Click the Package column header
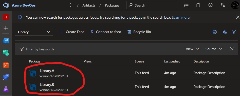The width and height of the screenshot is (240, 96). (34, 61)
